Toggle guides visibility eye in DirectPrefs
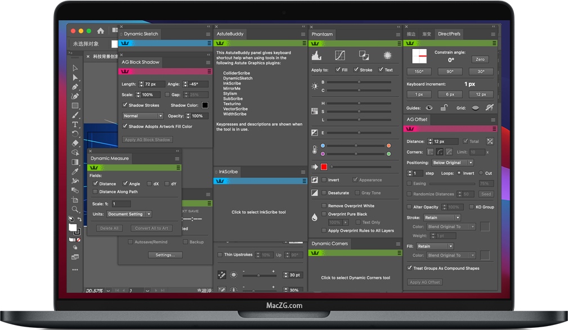Image resolution: width=568 pixels, height=330 pixels. coord(429,108)
